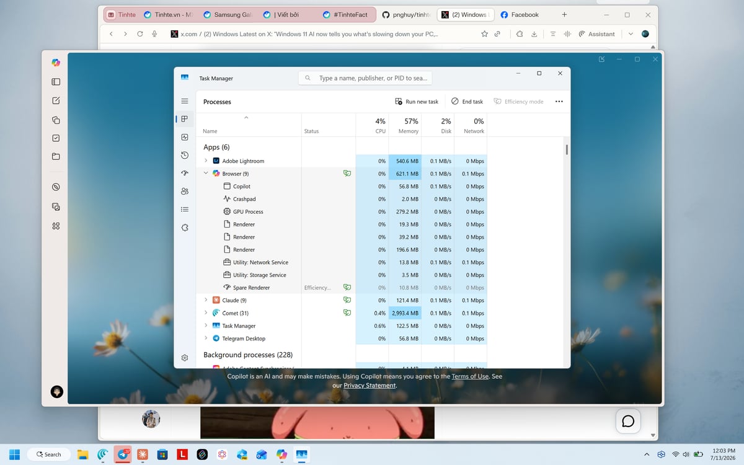This screenshot has width=744, height=465.
Task: Expand the Claude (9) process group
Action: [206, 300]
